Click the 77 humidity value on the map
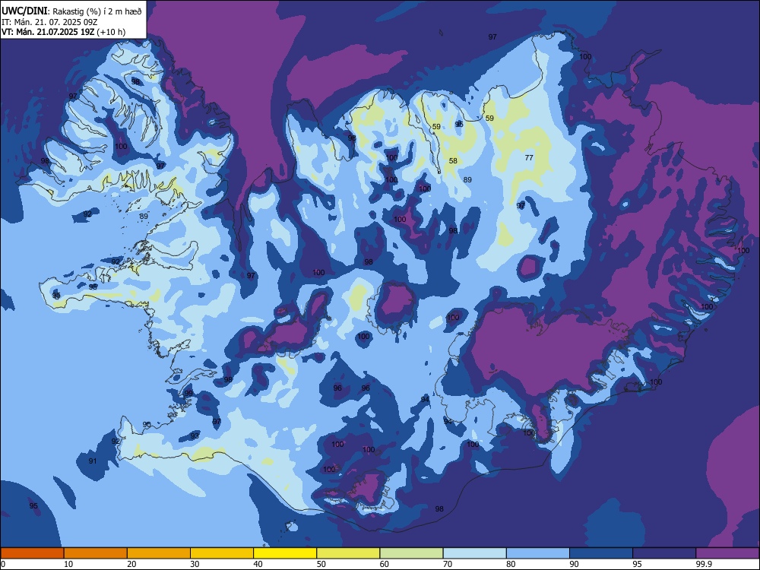The height and width of the screenshot is (570, 760). (x=529, y=157)
